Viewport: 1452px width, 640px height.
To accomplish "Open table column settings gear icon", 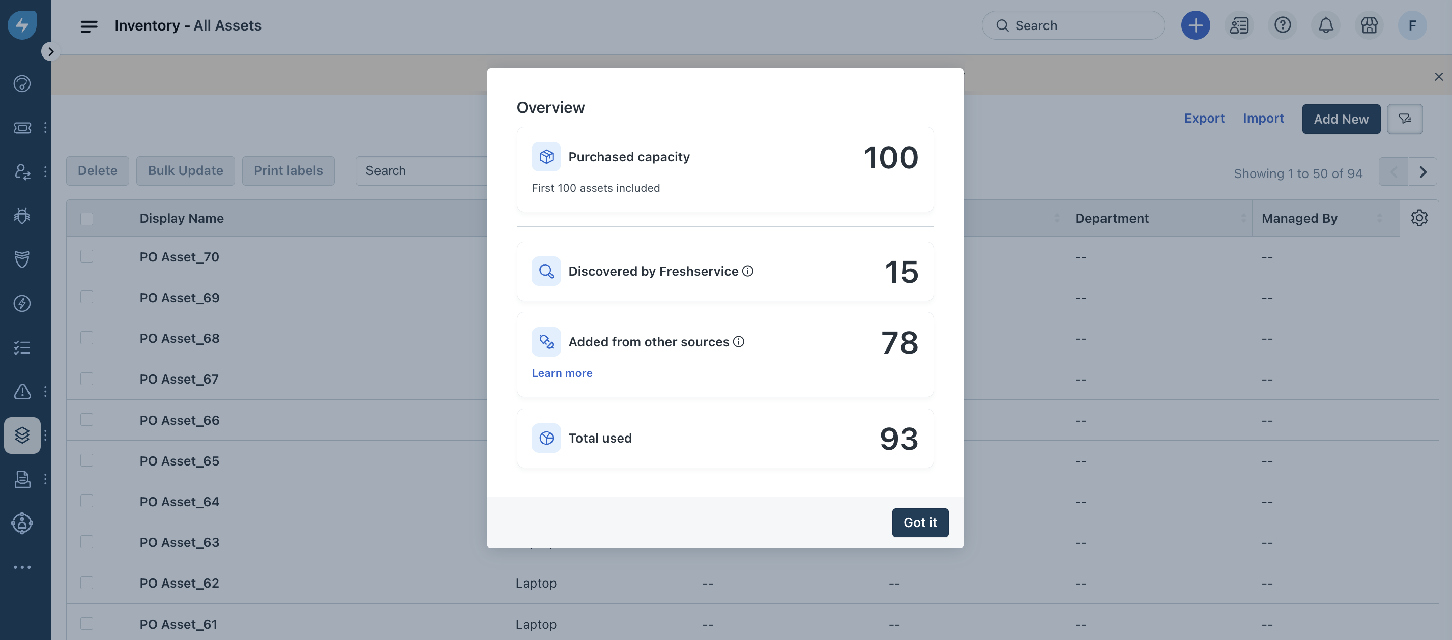I will tap(1419, 218).
